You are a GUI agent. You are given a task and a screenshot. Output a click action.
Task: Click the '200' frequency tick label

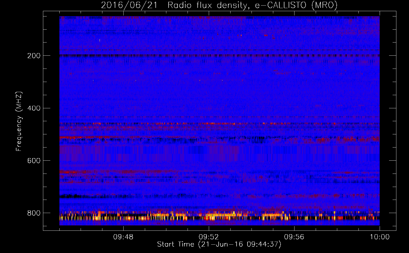(x=34, y=56)
